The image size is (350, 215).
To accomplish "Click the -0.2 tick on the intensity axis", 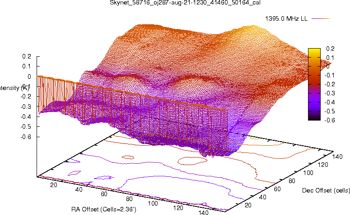I will 26,97.
